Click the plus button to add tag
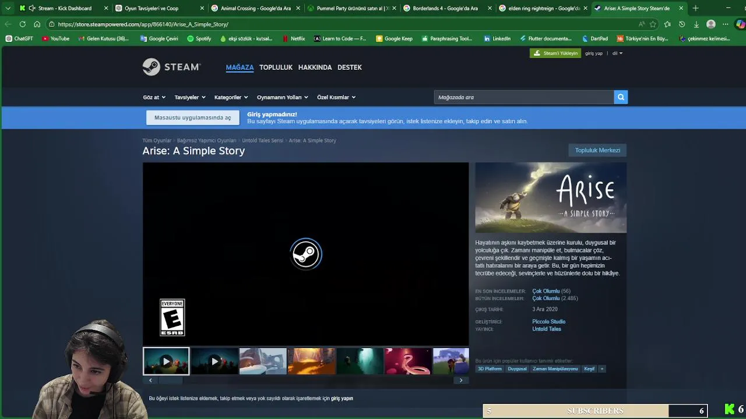 pyautogui.click(x=602, y=368)
